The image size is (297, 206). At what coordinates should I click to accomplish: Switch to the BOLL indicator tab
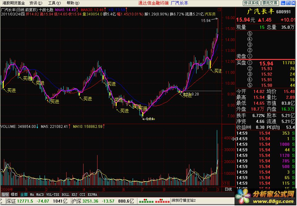(x=65, y=195)
